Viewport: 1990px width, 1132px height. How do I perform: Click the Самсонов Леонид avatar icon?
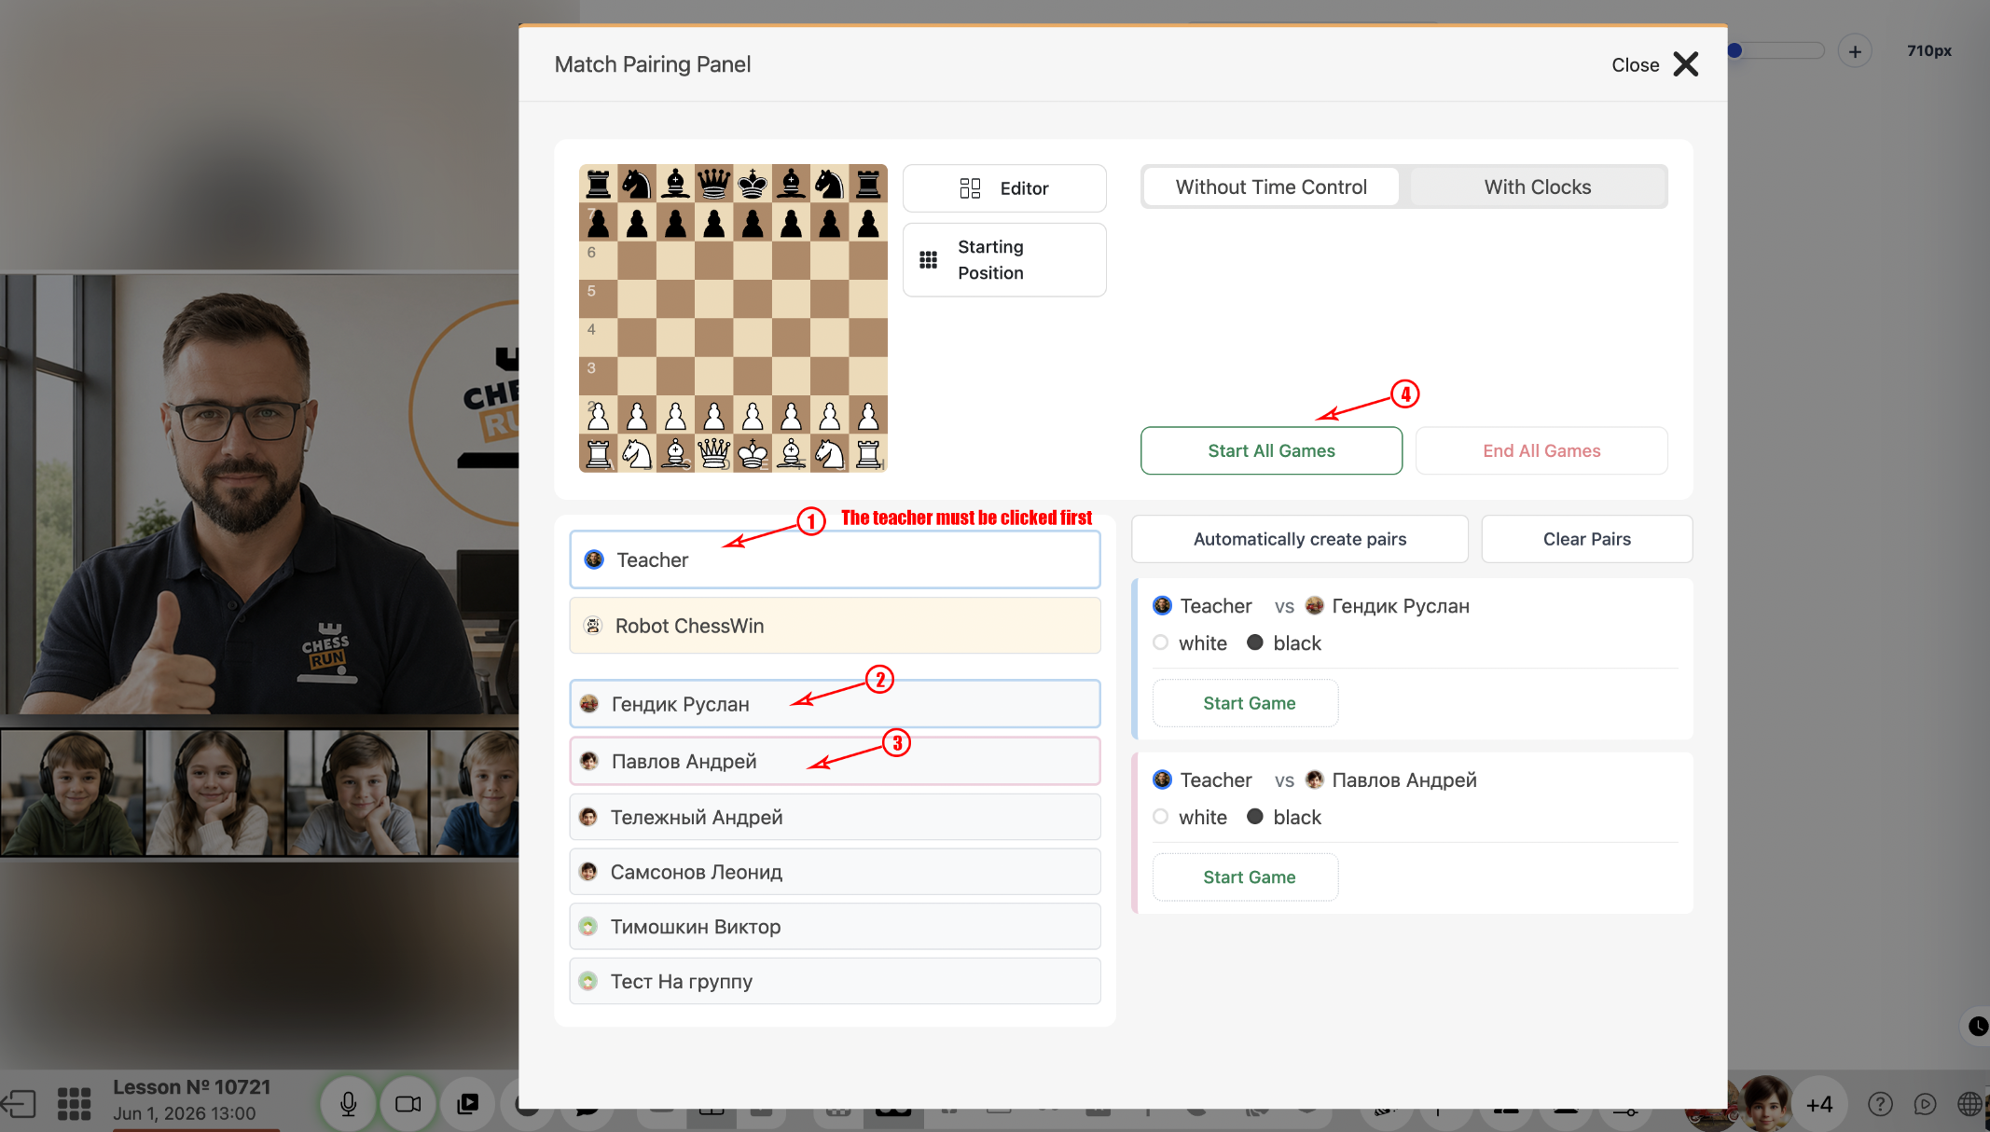588,872
